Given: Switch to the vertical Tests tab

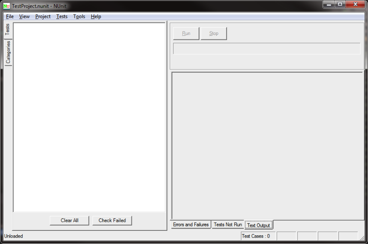Looking at the screenshot, I should pyautogui.click(x=8, y=30).
